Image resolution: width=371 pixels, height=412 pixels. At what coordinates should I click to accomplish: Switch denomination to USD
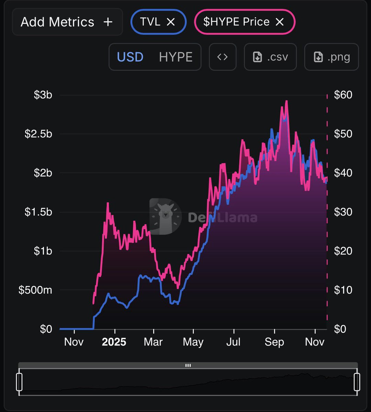click(x=130, y=57)
